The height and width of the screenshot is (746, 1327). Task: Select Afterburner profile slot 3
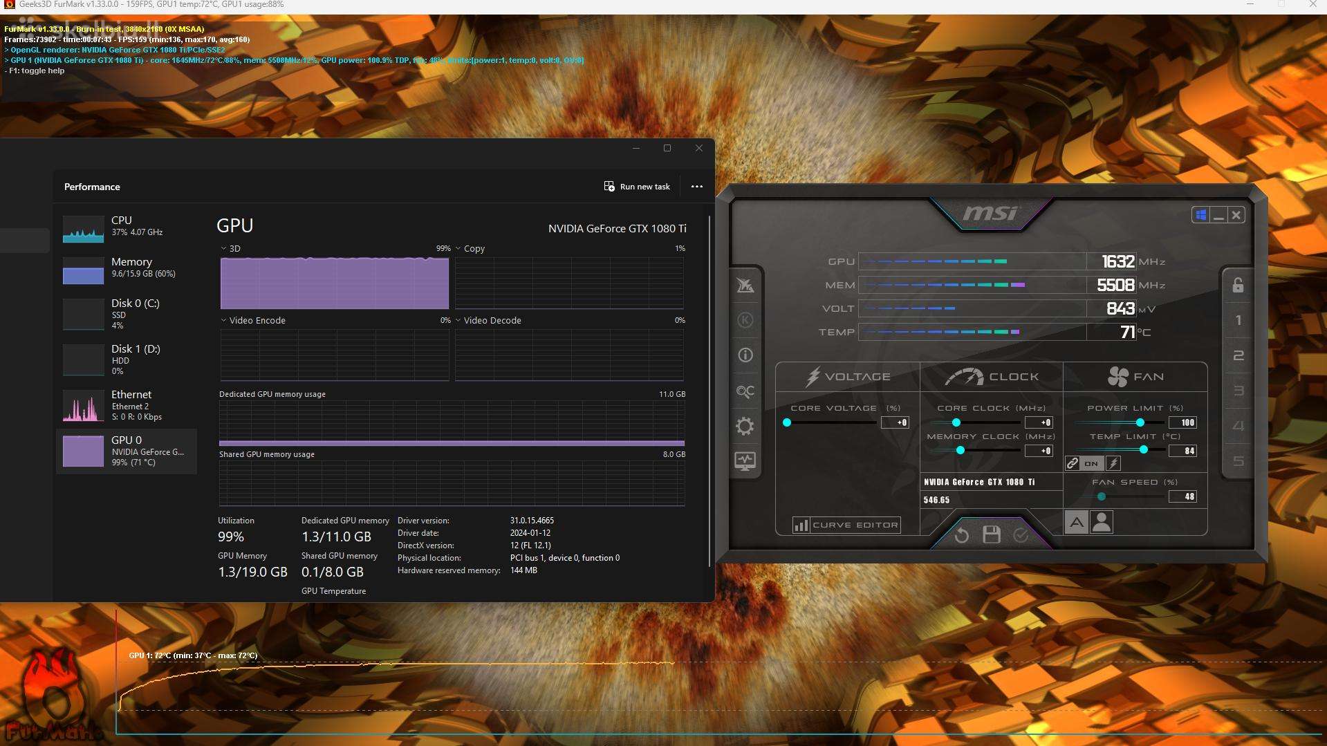(1238, 391)
